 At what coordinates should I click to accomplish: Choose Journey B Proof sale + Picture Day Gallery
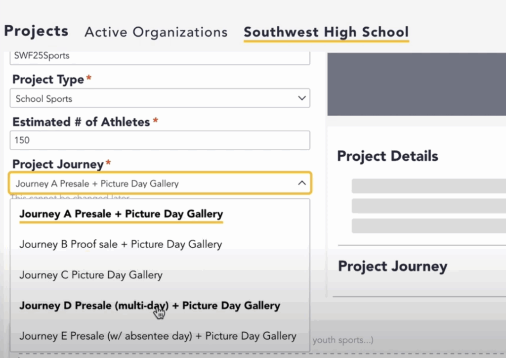point(120,244)
